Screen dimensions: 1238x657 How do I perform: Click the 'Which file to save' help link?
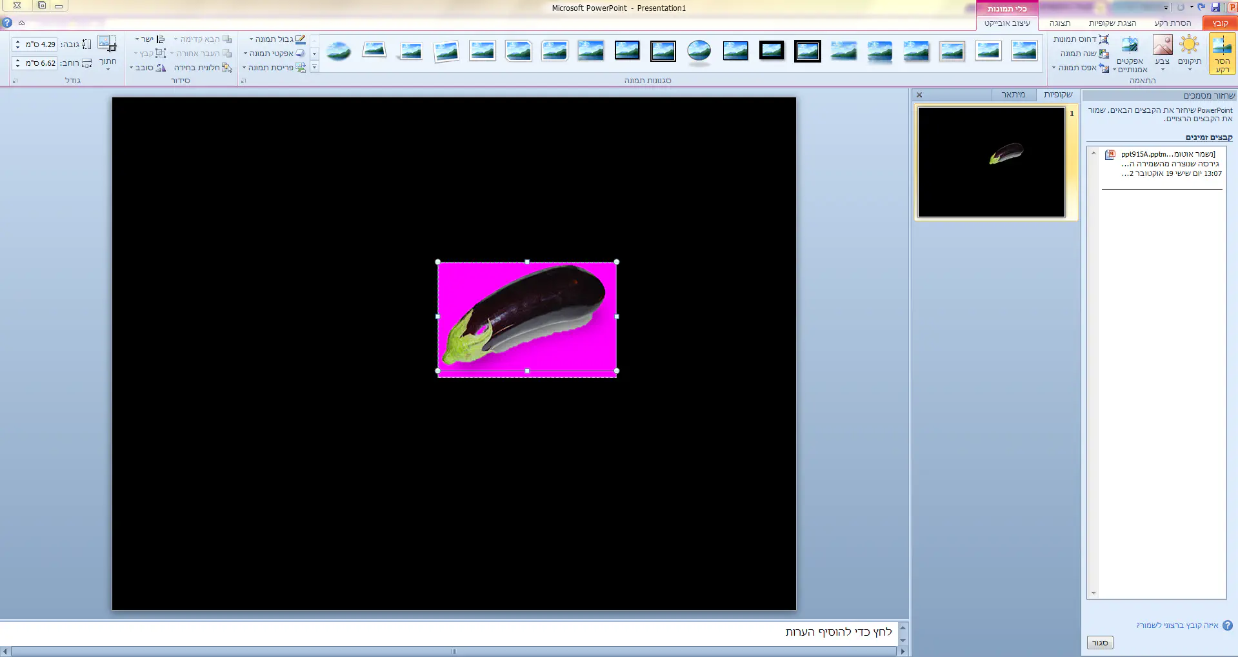click(1177, 625)
